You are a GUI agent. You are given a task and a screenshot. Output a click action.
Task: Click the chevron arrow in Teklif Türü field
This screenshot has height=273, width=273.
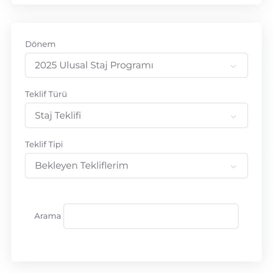(x=233, y=117)
